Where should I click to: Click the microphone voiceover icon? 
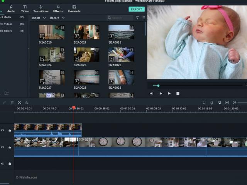[211, 103]
